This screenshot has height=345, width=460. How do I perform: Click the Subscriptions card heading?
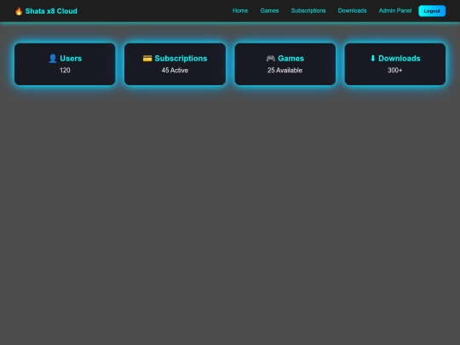coord(181,59)
